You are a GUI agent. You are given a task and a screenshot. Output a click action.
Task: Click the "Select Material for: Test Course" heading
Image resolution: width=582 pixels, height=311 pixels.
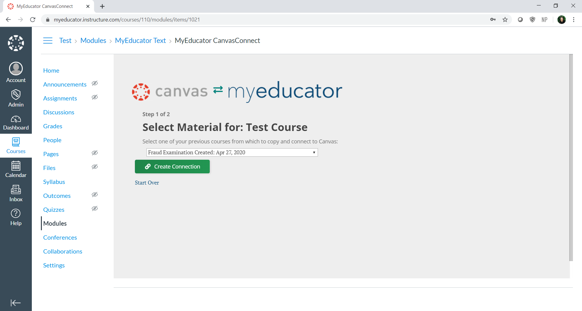click(225, 127)
